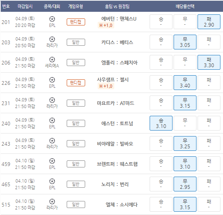Click game number 231
The height and width of the screenshot is (215, 223).
[6, 103]
